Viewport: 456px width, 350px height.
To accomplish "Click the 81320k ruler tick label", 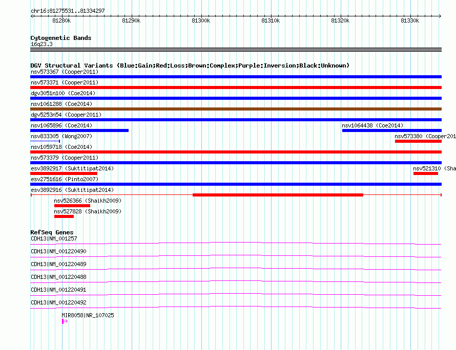I will tap(340, 20).
